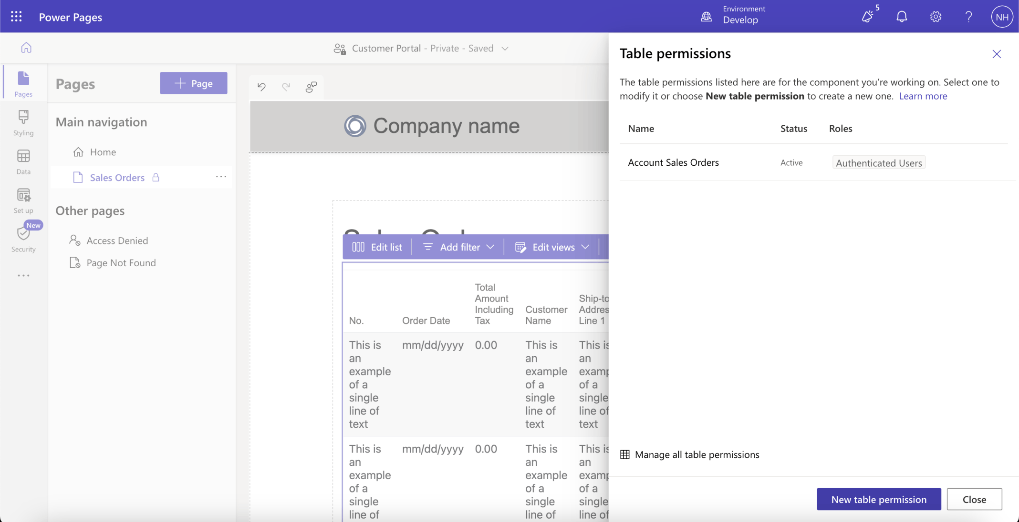
Task: Open the Security workspace
Action: click(x=23, y=239)
